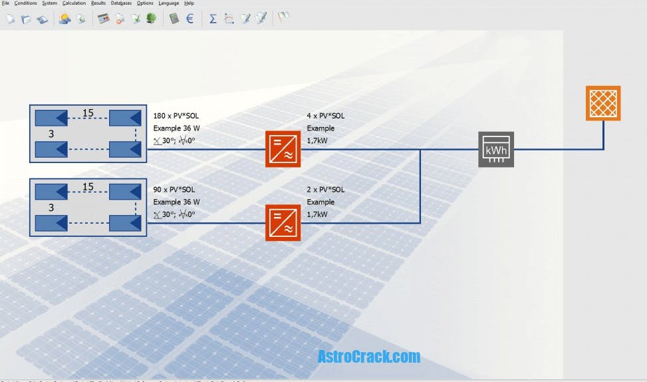Click the orange grid connection symbol

tap(603, 103)
